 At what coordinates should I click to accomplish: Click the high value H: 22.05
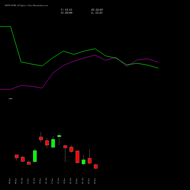click(97, 10)
